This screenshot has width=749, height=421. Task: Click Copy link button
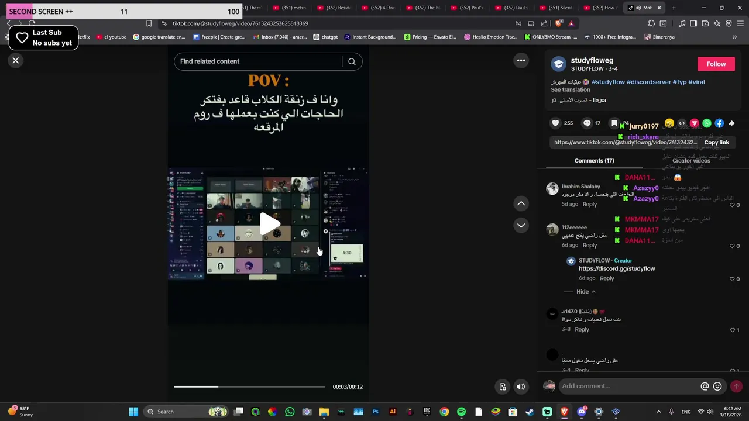[716, 142]
